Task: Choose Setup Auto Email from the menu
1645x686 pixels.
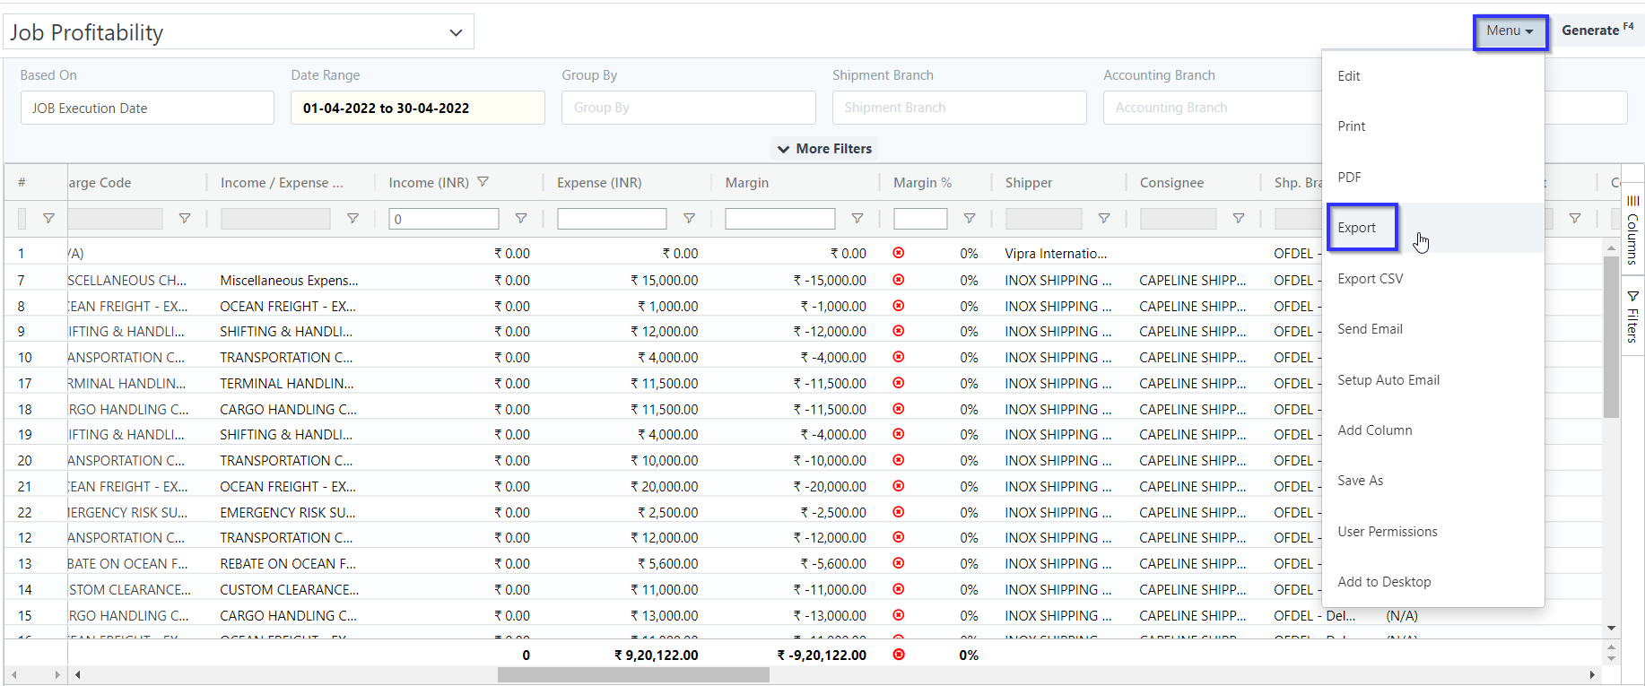Action: [x=1433, y=380]
